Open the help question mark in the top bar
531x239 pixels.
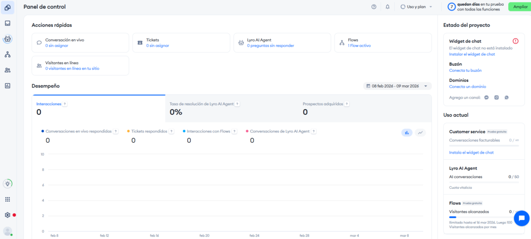374,7
